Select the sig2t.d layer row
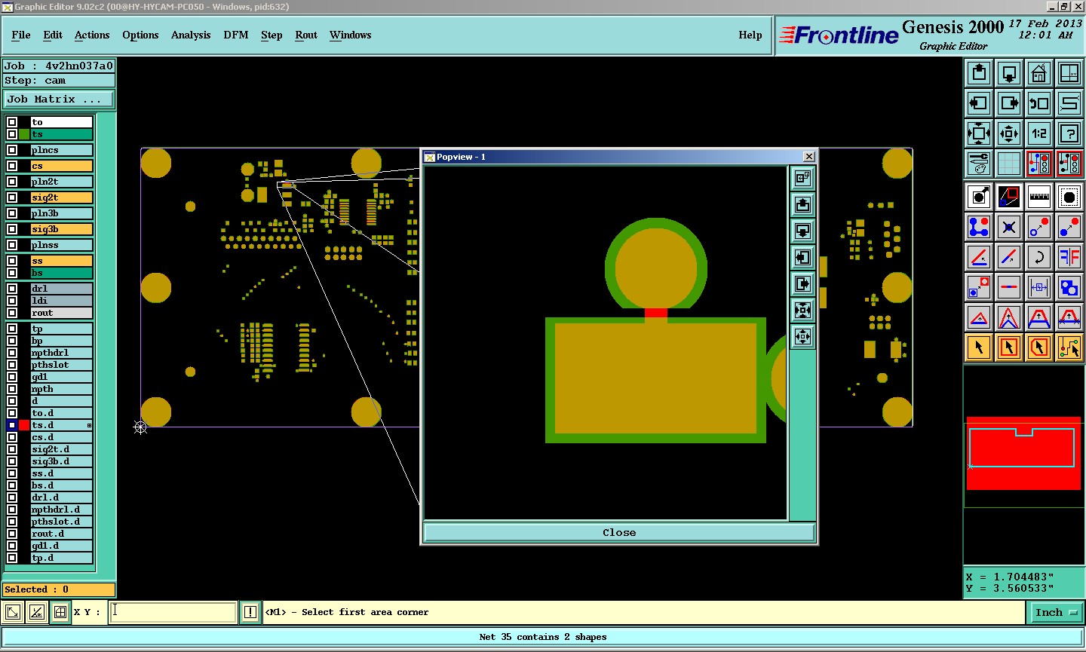Screen dimensions: 1086x652 pos(62,449)
